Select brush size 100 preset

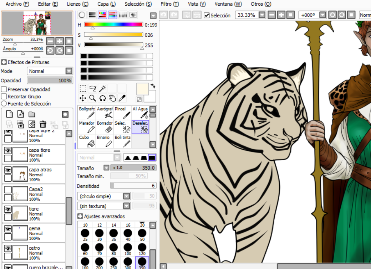[x=128, y=249]
